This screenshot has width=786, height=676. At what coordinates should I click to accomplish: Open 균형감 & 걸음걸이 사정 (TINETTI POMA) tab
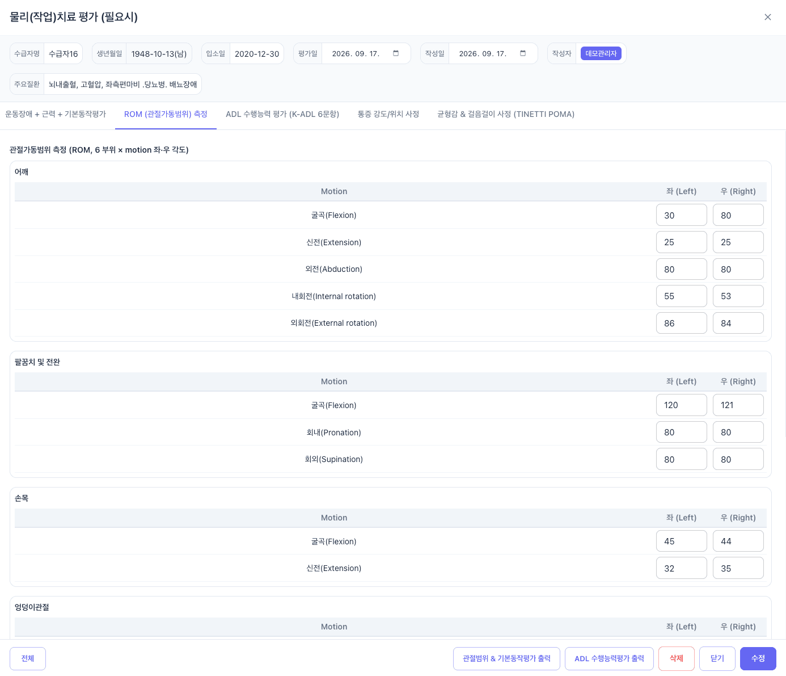tap(506, 114)
